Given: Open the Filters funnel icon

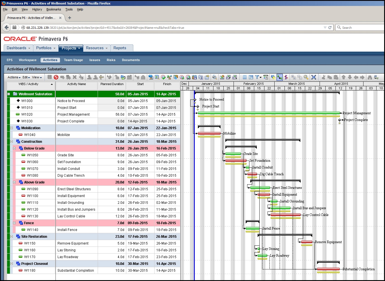Looking at the screenshot, I should [257, 77].
